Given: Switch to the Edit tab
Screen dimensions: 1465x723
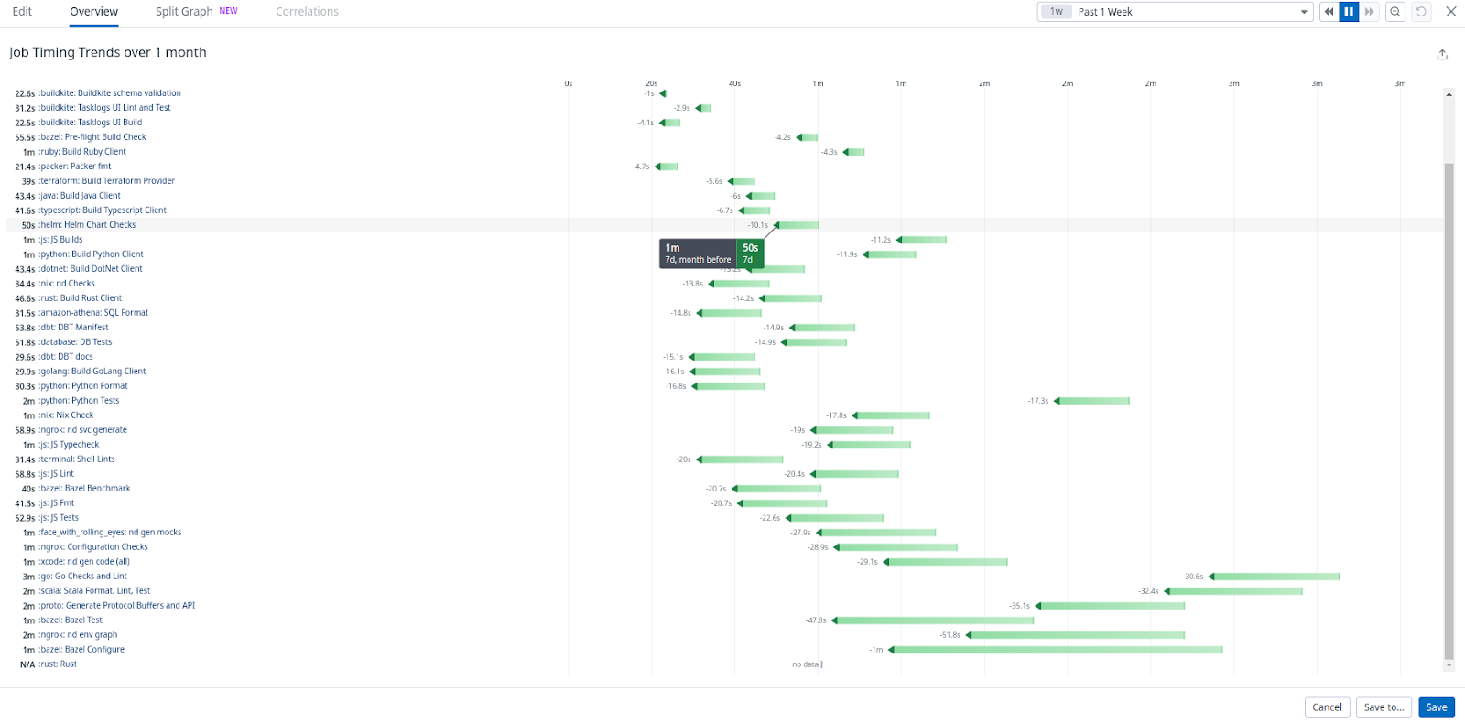Looking at the screenshot, I should coord(22,12).
